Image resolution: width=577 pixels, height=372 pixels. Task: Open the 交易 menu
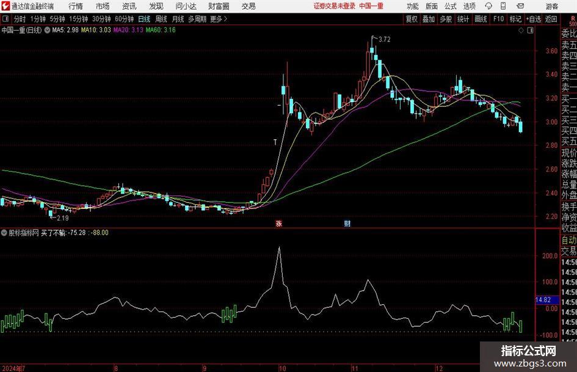(x=249, y=6)
